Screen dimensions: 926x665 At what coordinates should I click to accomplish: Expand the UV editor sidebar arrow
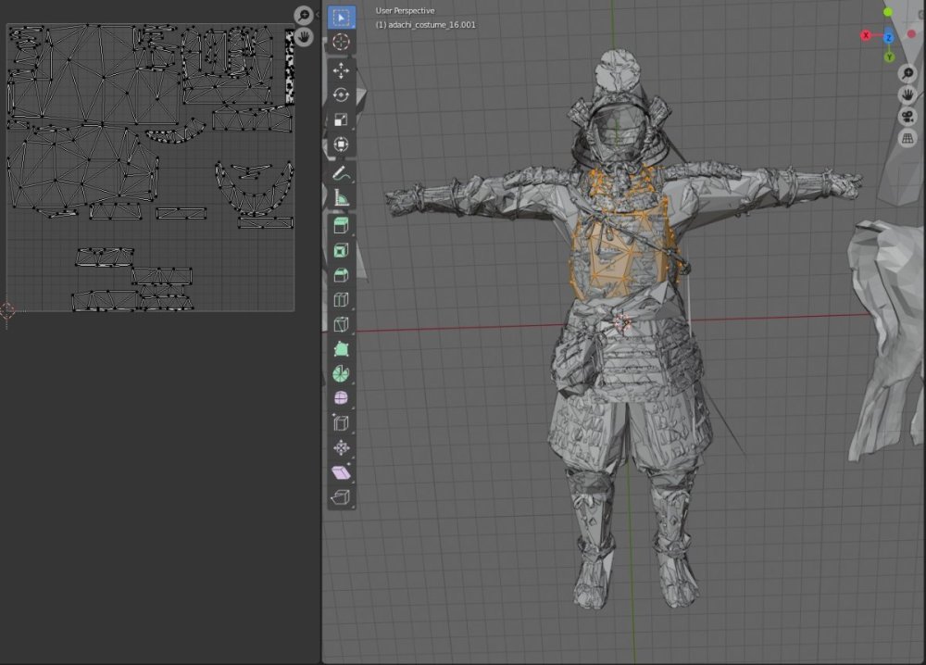click(318, 15)
